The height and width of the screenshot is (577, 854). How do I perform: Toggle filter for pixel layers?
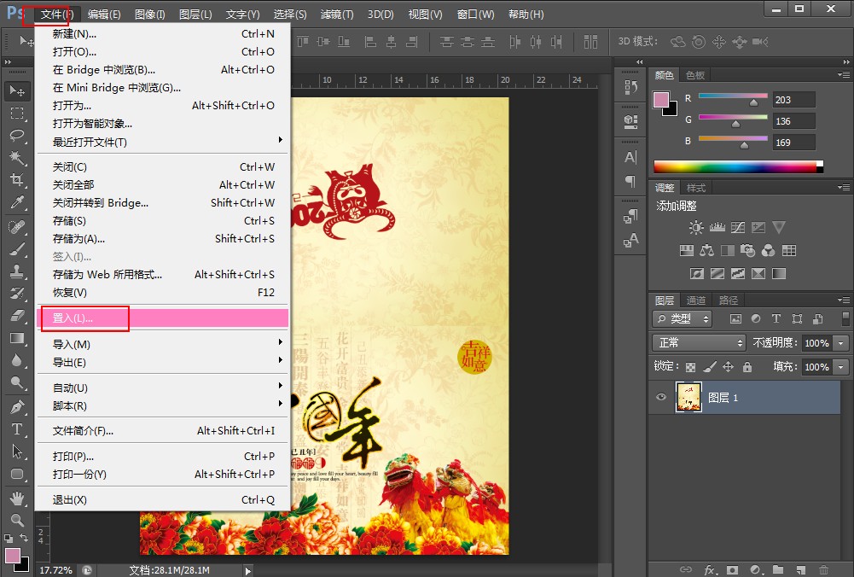[735, 318]
